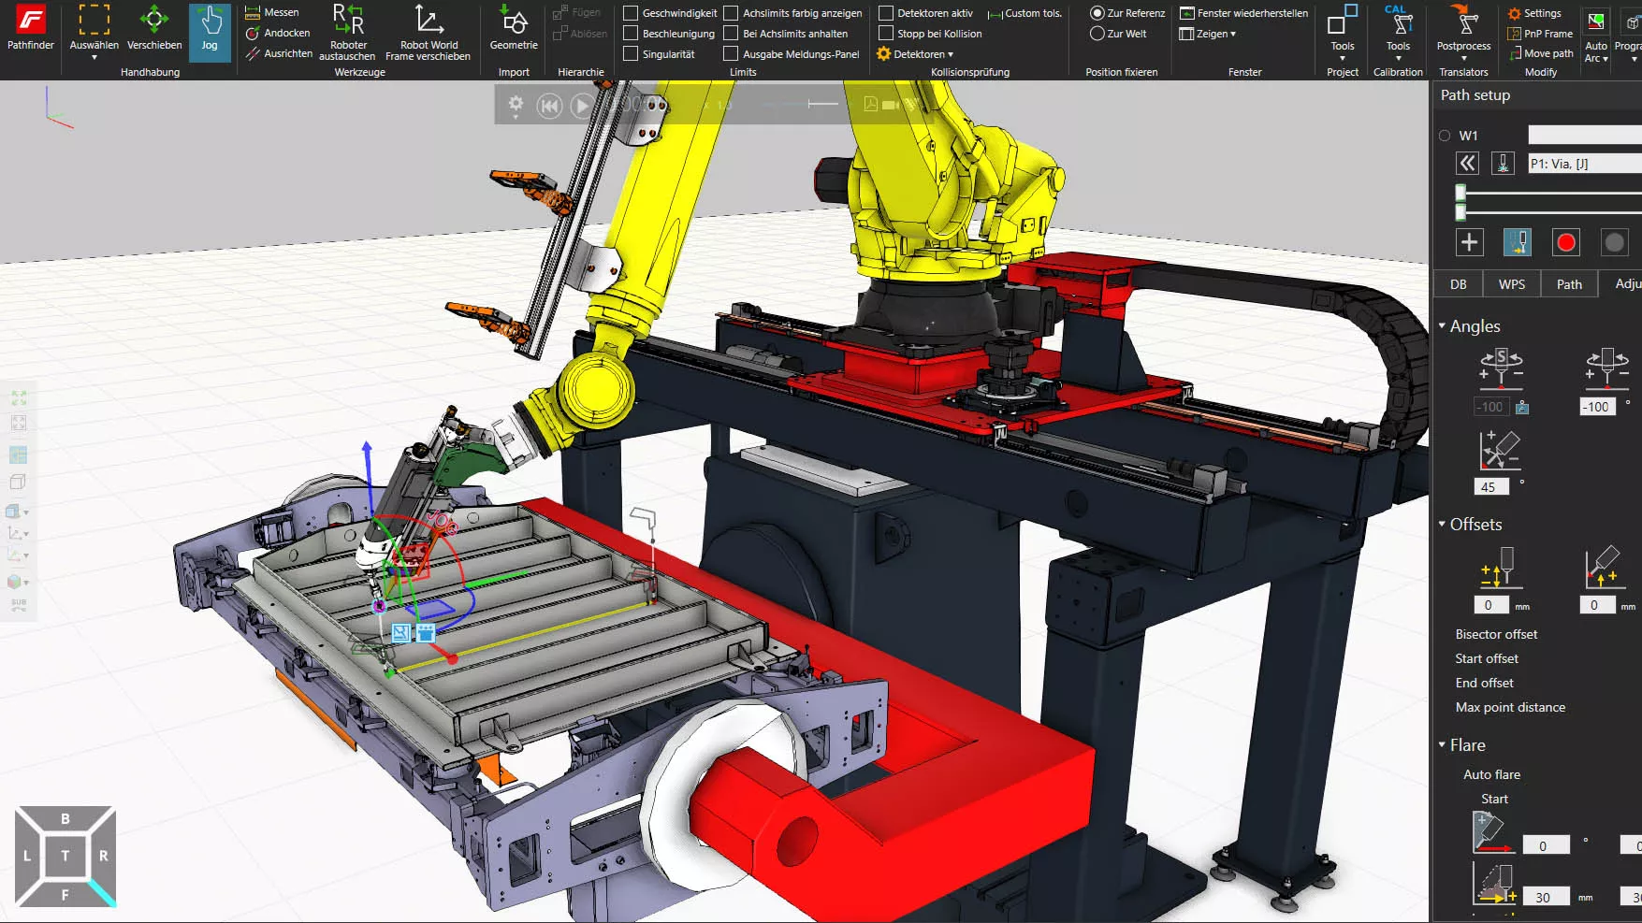Click the Verschieben move tool
Viewport: 1642px width, 923px height.
tap(154, 28)
